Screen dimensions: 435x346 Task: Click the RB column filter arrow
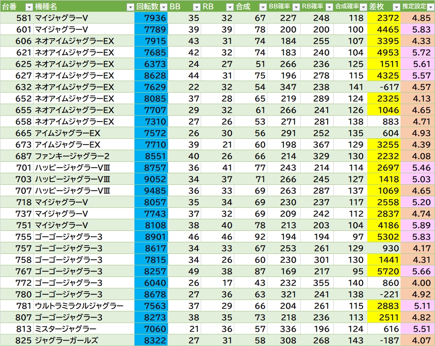(x=230, y=7)
